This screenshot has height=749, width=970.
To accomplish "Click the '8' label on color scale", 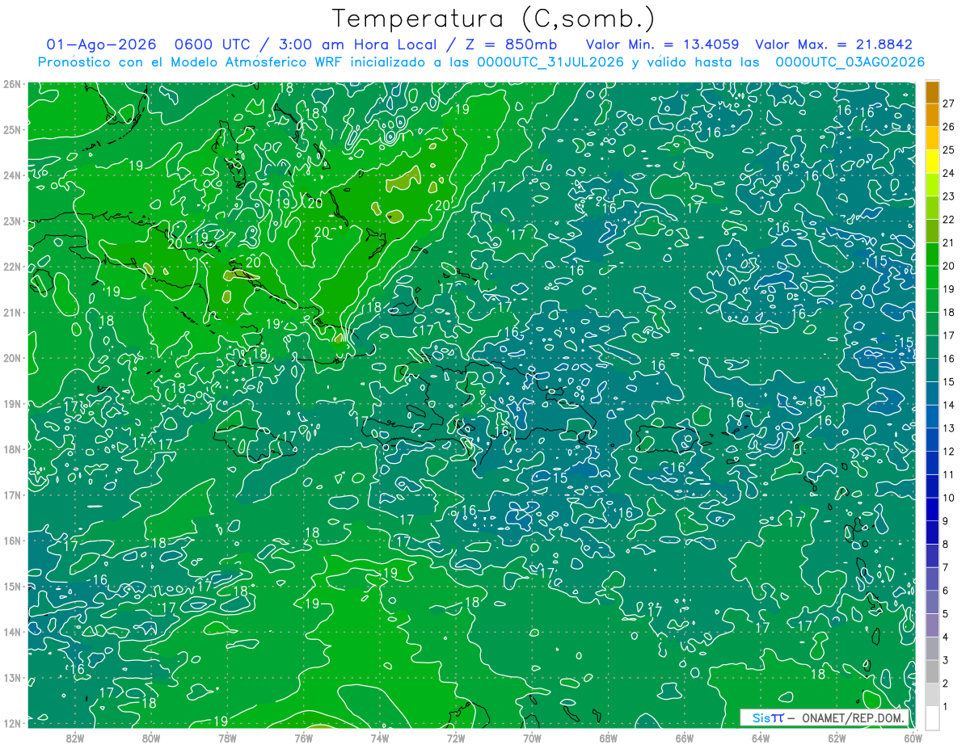I will pos(947,545).
